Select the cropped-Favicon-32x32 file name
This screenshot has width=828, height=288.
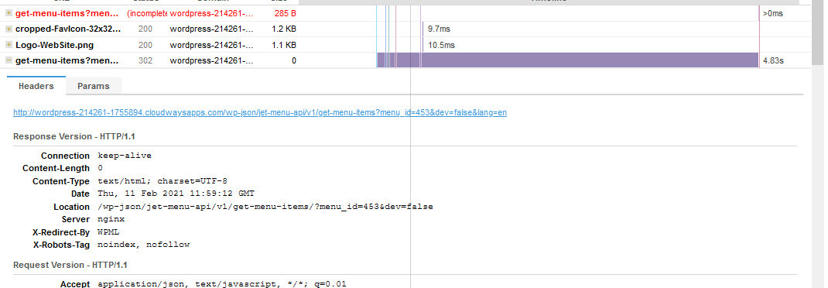pyautogui.click(x=67, y=29)
